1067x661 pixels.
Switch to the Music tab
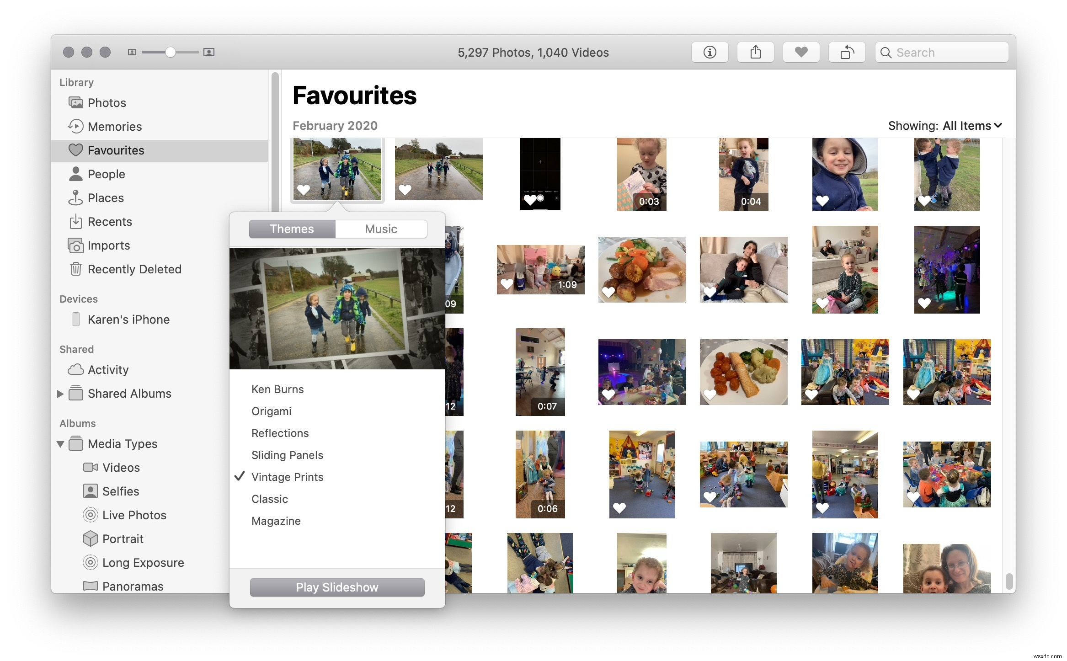[x=380, y=229]
